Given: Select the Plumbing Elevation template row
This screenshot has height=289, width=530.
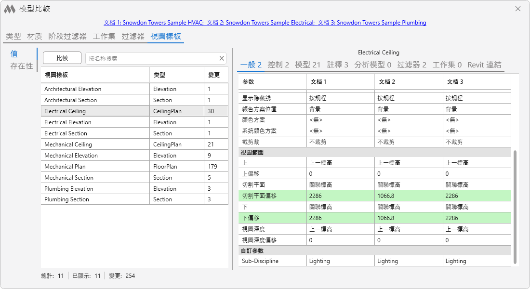Looking at the screenshot, I should (134, 189).
